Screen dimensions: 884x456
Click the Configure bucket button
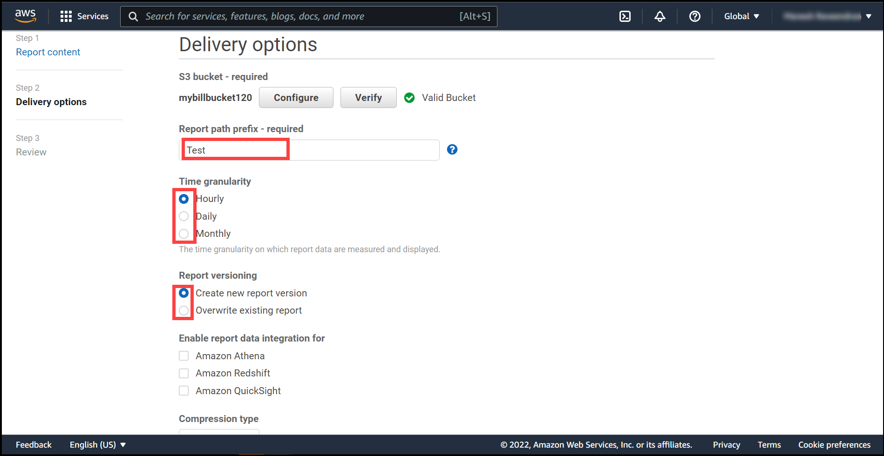[x=296, y=98]
